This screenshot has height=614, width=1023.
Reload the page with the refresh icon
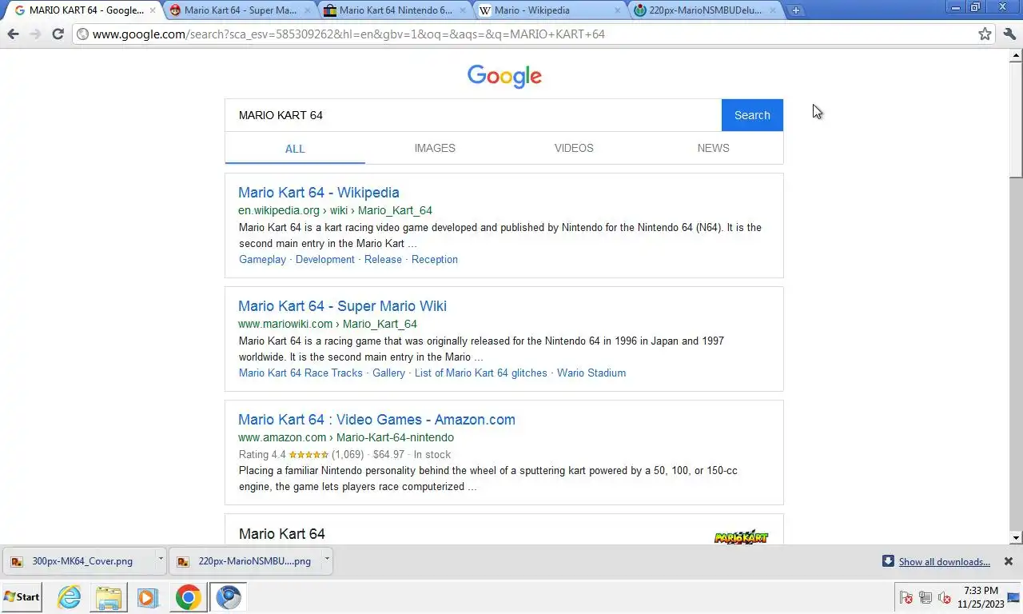(58, 34)
